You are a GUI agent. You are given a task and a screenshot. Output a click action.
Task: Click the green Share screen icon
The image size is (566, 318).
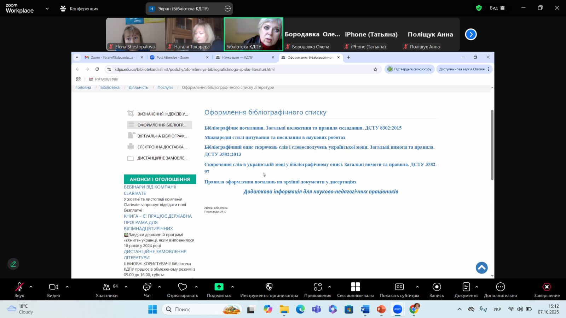click(x=219, y=287)
